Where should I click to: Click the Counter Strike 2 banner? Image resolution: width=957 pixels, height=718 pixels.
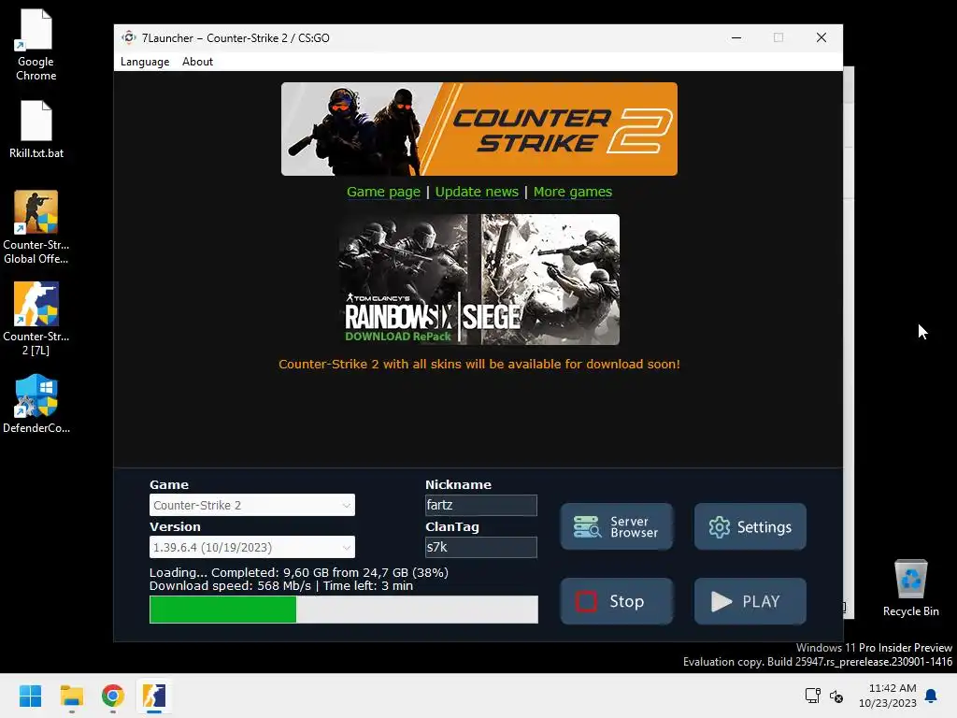point(479,129)
